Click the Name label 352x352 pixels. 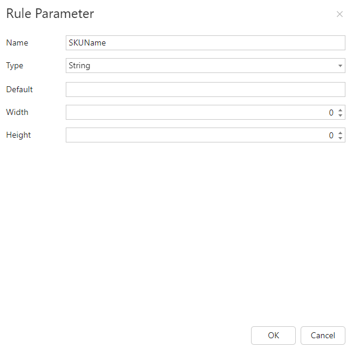pyautogui.click(x=17, y=43)
